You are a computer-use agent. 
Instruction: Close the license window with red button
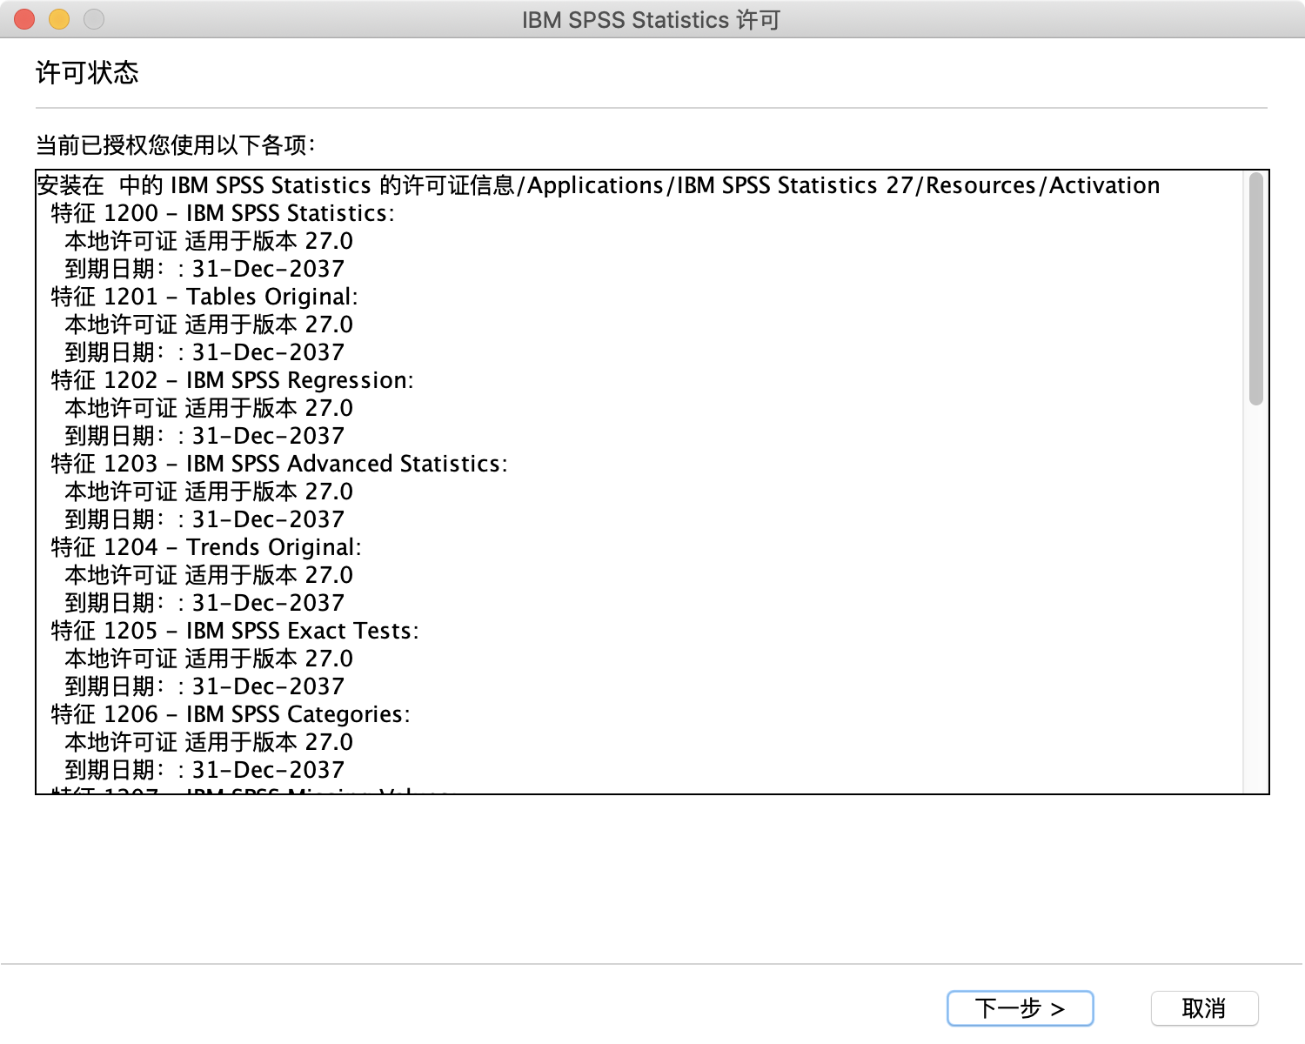[24, 19]
